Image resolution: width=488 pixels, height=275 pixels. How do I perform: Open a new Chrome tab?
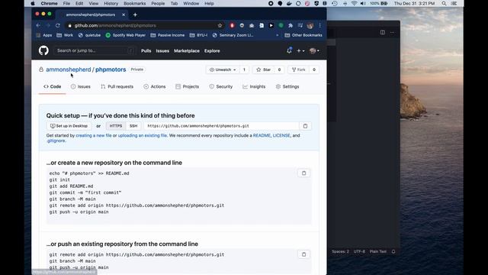point(135,15)
